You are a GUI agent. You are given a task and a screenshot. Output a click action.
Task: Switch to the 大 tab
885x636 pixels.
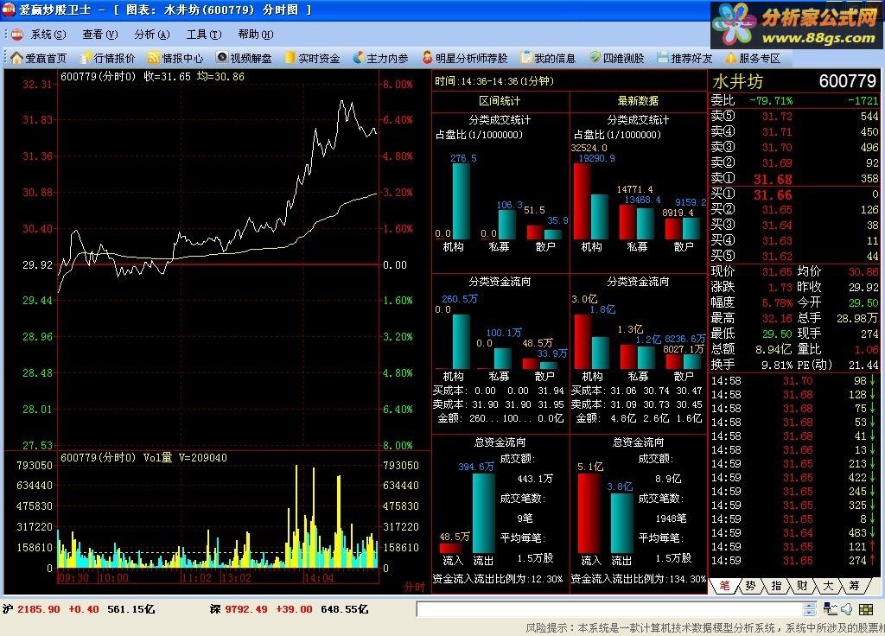pos(828,586)
